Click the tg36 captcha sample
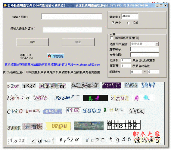171x150 pixels. coord(120,139)
